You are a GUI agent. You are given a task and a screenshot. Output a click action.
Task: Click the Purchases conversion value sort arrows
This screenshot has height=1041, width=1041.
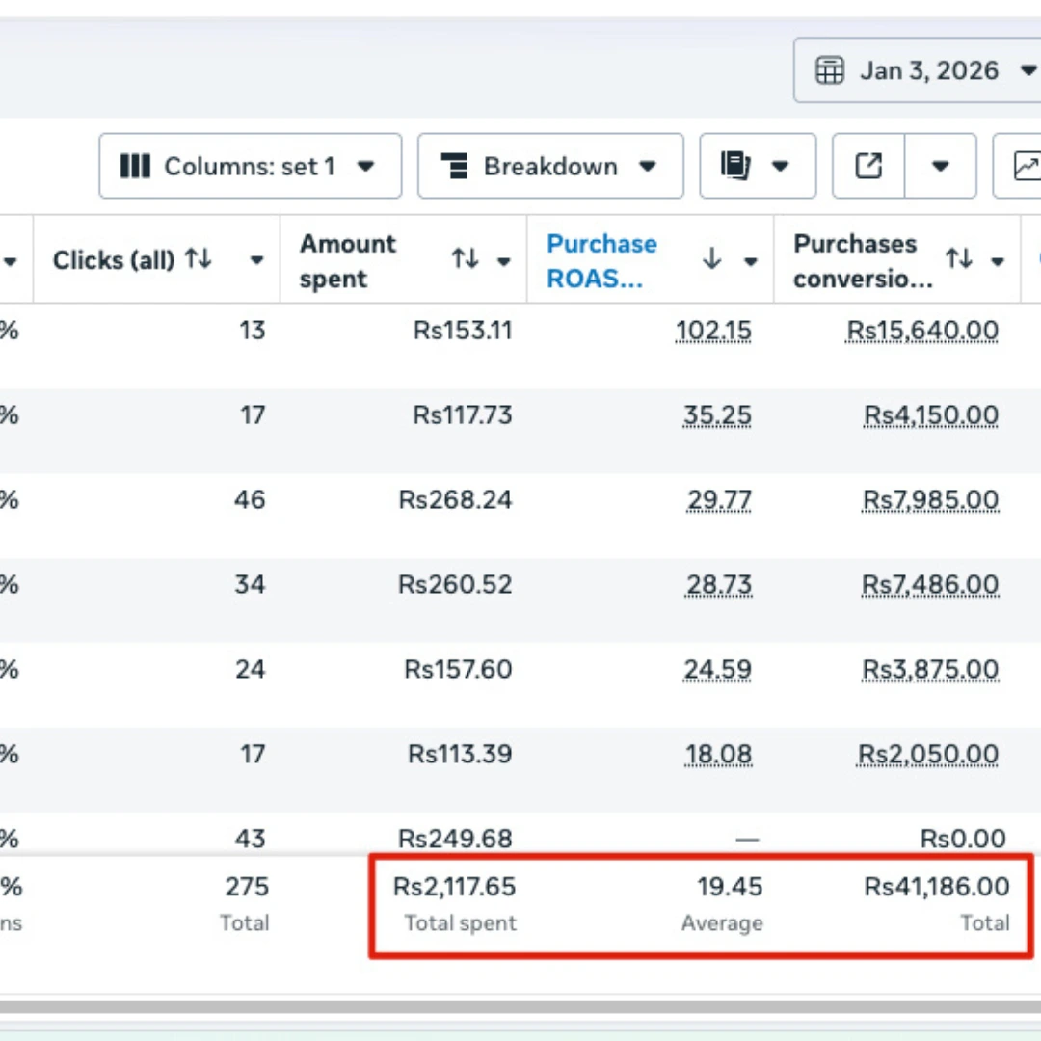click(x=958, y=260)
